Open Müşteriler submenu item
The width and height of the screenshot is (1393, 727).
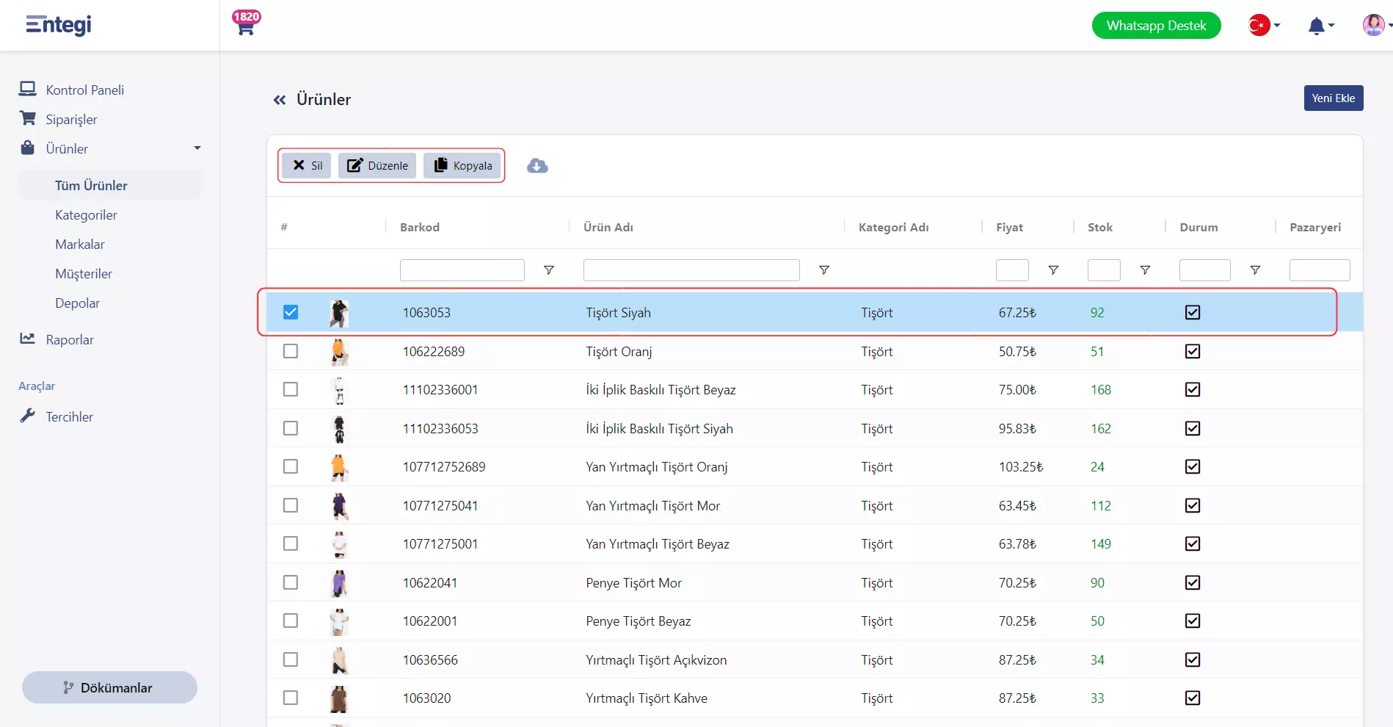point(84,274)
